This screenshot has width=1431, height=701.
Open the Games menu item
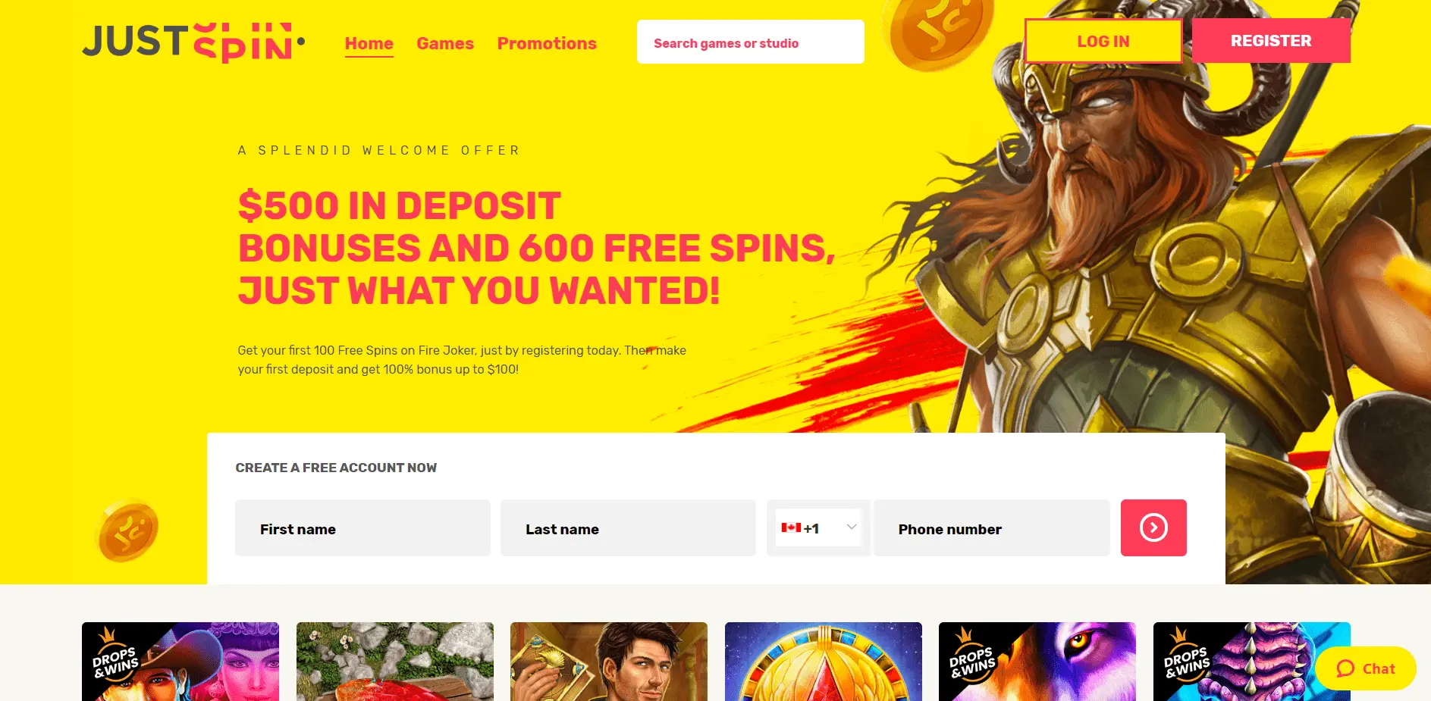[x=445, y=44]
